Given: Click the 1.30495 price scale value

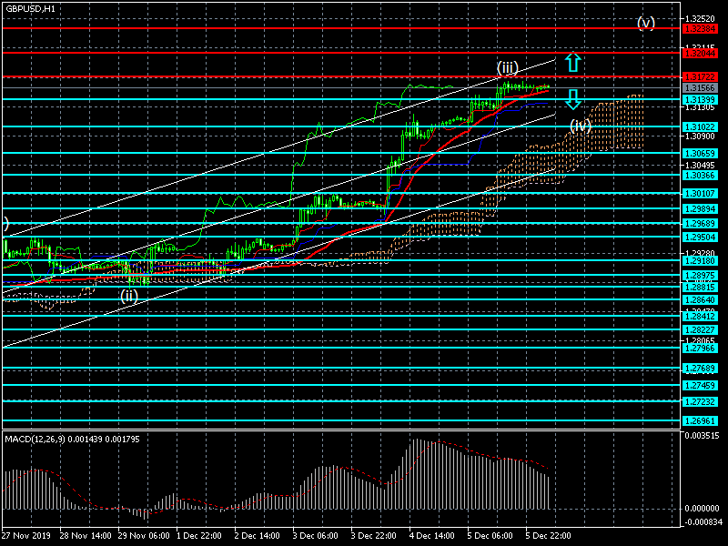Looking at the screenshot, I should click(700, 166).
